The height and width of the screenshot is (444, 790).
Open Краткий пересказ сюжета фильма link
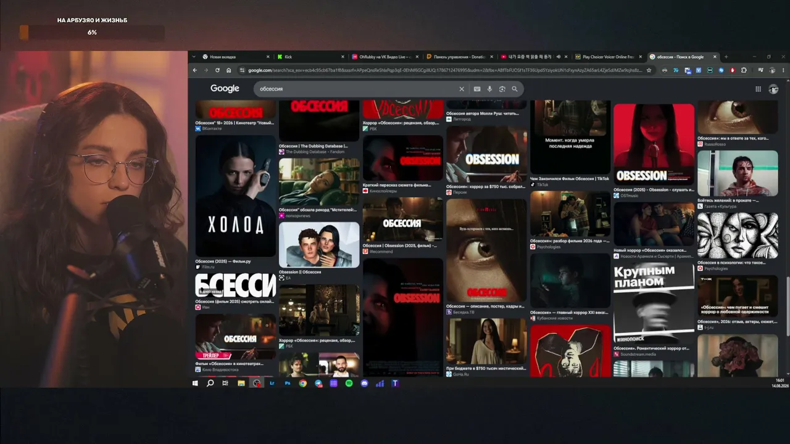[397, 186]
